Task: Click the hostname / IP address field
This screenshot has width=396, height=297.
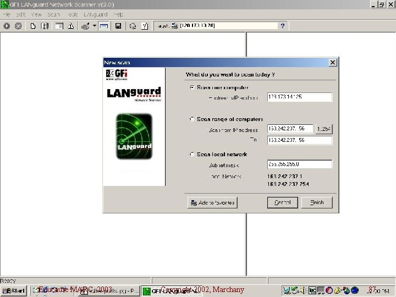Action: [300, 97]
